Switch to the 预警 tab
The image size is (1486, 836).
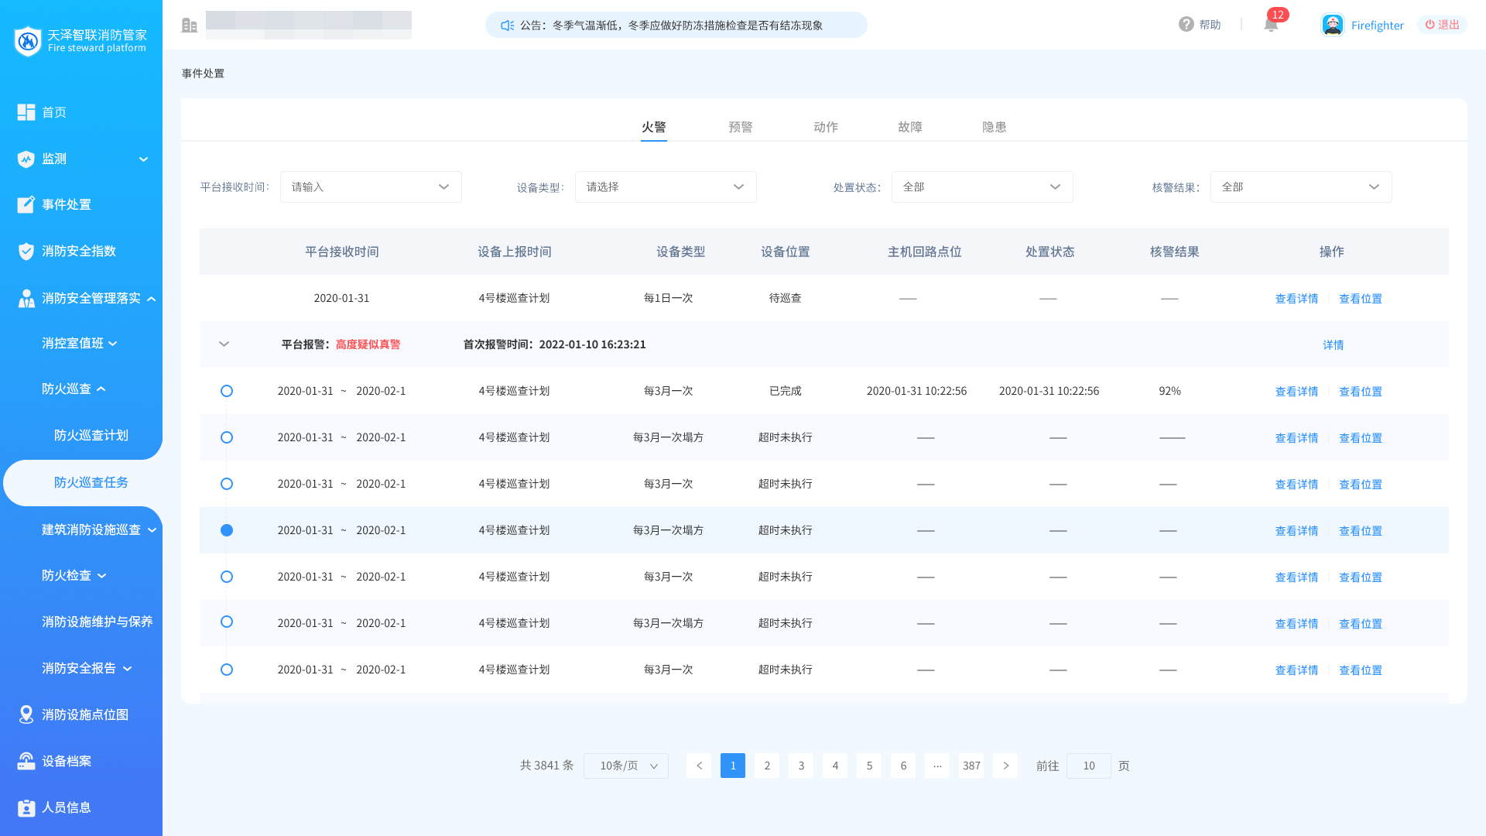tap(740, 127)
